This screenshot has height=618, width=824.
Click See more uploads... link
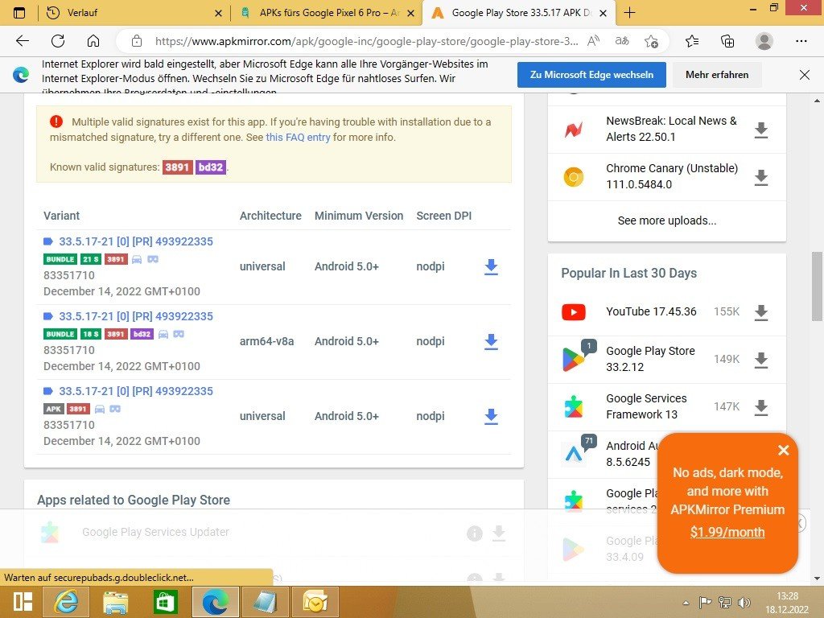click(x=667, y=220)
